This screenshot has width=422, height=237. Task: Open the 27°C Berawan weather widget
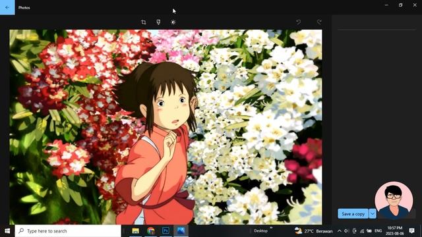tap(314, 231)
